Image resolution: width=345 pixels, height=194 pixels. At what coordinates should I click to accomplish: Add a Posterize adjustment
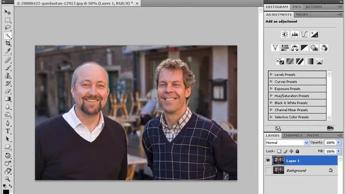coord(290,61)
